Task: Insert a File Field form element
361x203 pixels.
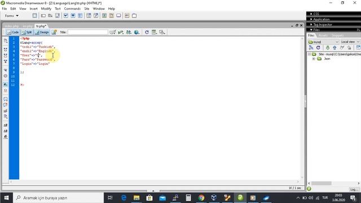Action: tap(112, 16)
